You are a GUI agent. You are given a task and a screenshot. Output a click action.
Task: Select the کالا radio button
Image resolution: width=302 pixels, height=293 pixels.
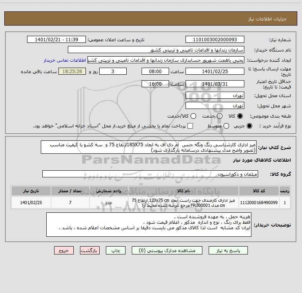240,116
